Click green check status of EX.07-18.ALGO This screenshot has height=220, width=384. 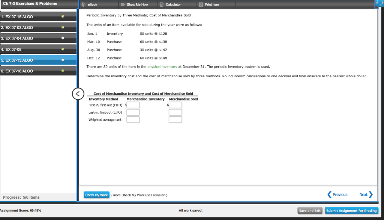(63, 71)
